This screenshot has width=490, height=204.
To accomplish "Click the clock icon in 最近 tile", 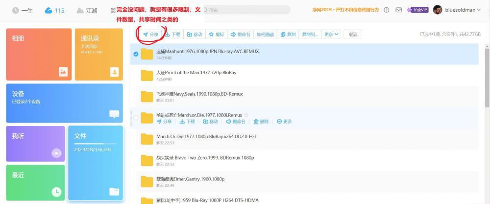I will click(x=56, y=192).
